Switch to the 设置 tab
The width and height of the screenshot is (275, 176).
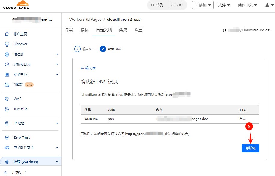click(x=139, y=30)
